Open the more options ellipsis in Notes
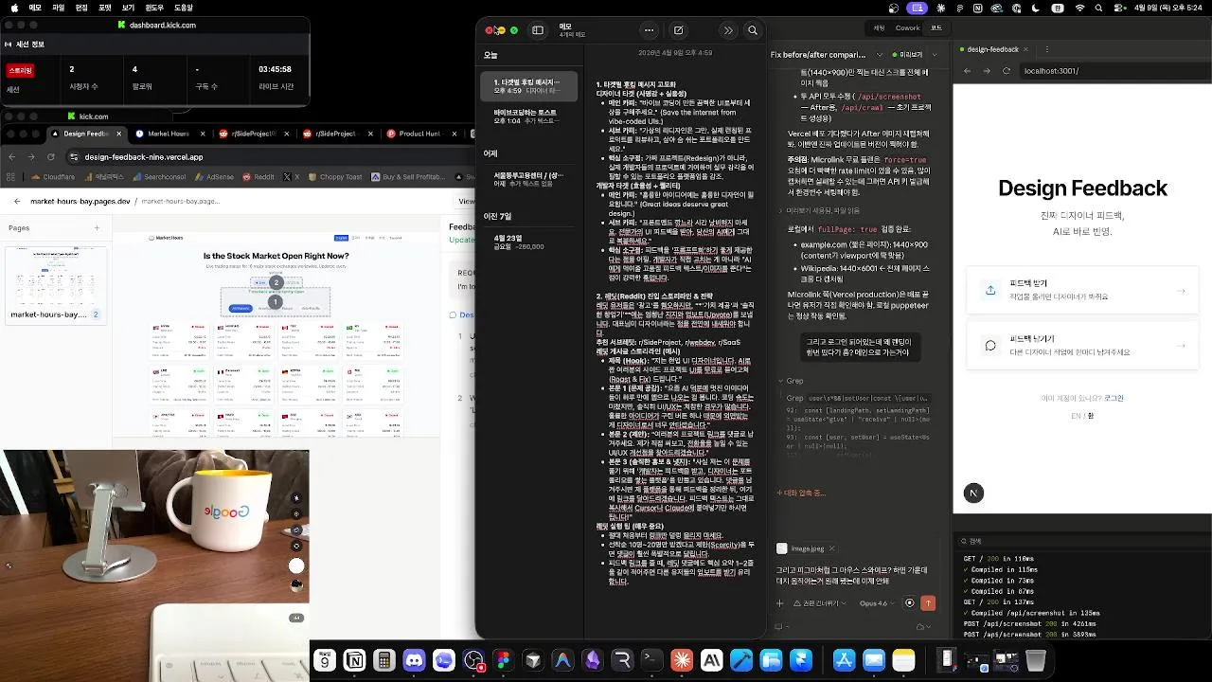This screenshot has width=1212, height=682. (649, 30)
